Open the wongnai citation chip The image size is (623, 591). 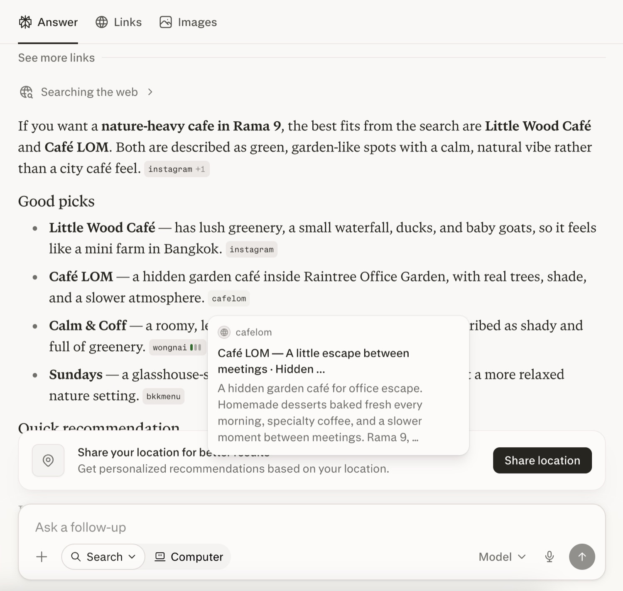[x=177, y=347]
